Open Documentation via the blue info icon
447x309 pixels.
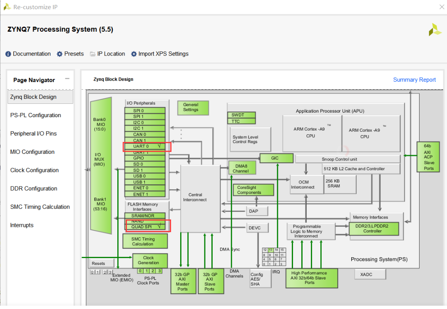[8, 54]
